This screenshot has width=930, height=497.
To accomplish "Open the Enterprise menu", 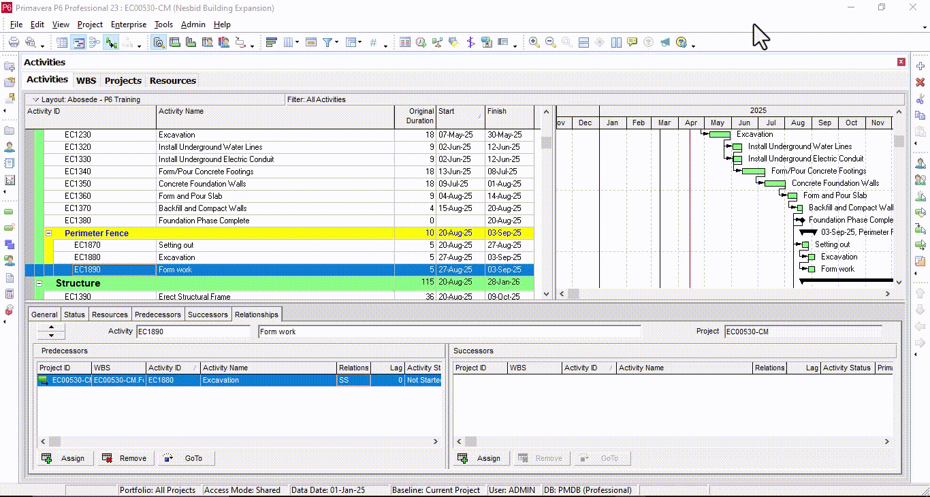I will [x=129, y=25].
